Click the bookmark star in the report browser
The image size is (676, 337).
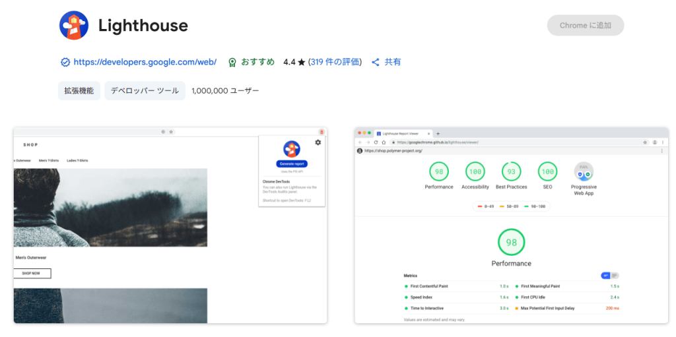(x=645, y=142)
